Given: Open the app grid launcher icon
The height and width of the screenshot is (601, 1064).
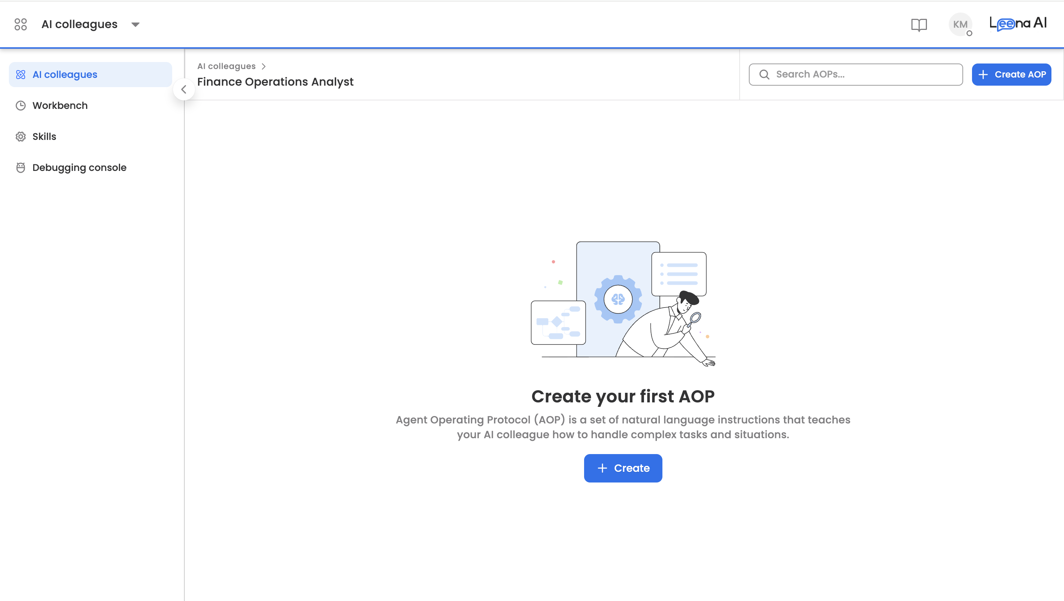Looking at the screenshot, I should [x=20, y=24].
